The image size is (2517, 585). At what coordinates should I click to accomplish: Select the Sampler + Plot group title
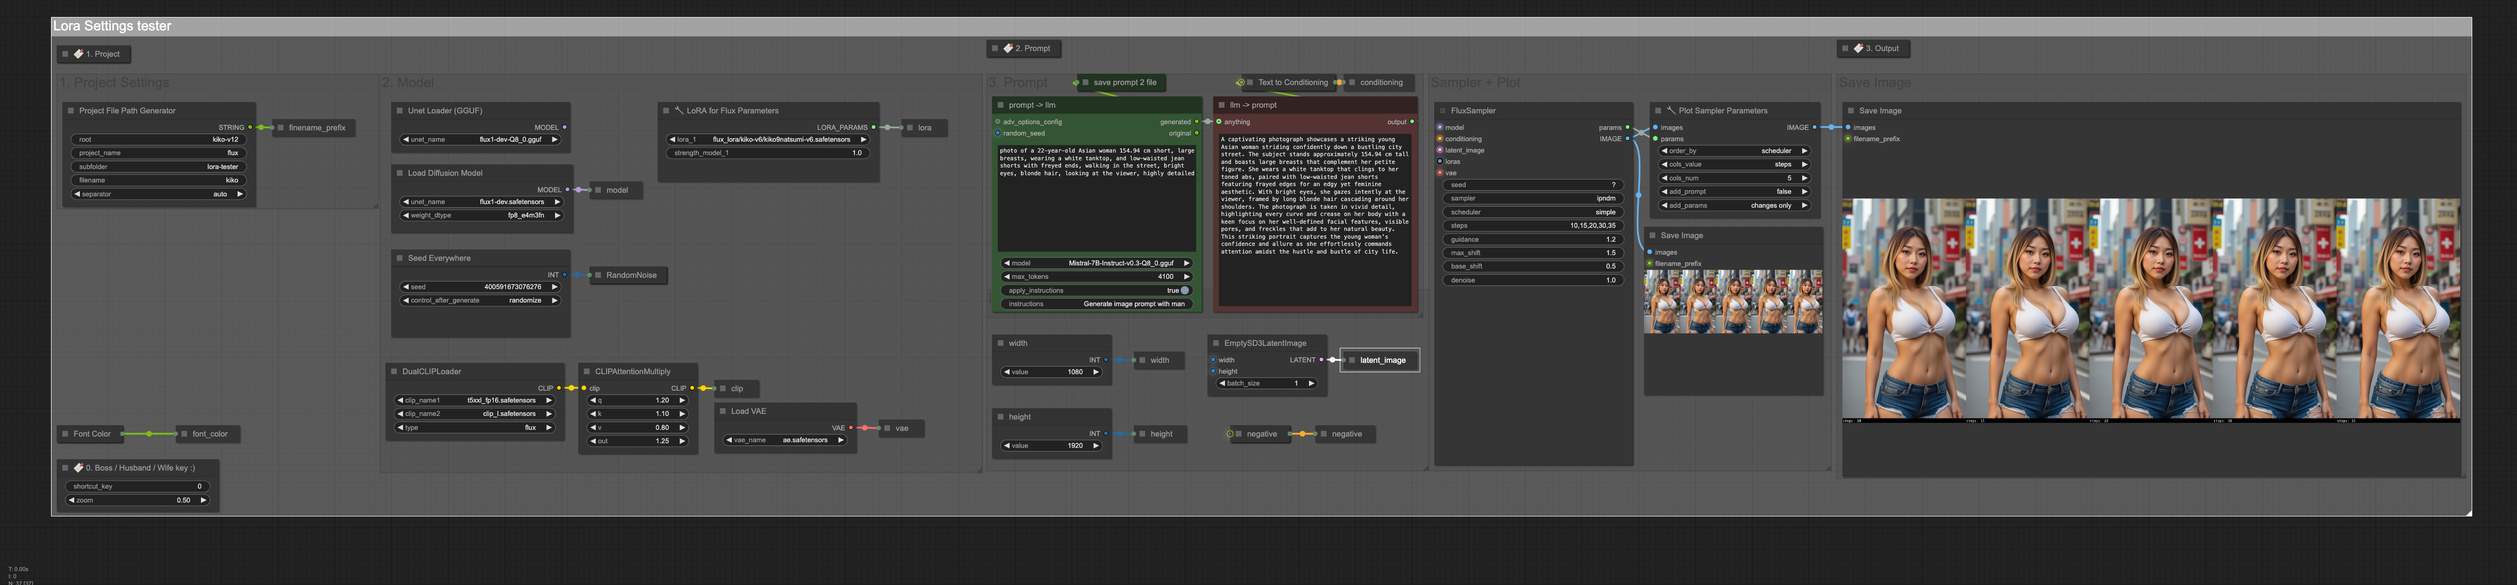pyautogui.click(x=1475, y=83)
